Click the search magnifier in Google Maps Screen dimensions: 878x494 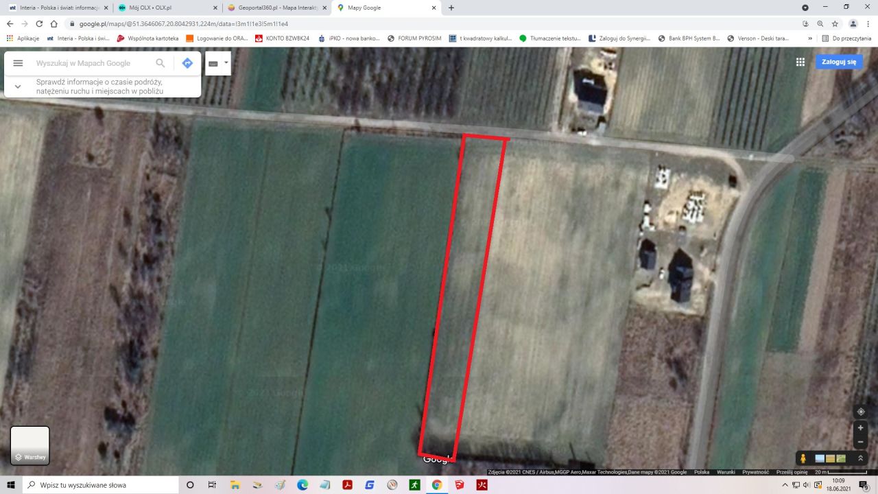(x=161, y=63)
